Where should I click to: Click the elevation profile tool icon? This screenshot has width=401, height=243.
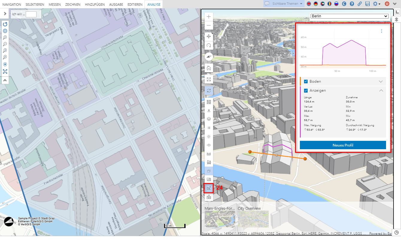click(x=209, y=188)
